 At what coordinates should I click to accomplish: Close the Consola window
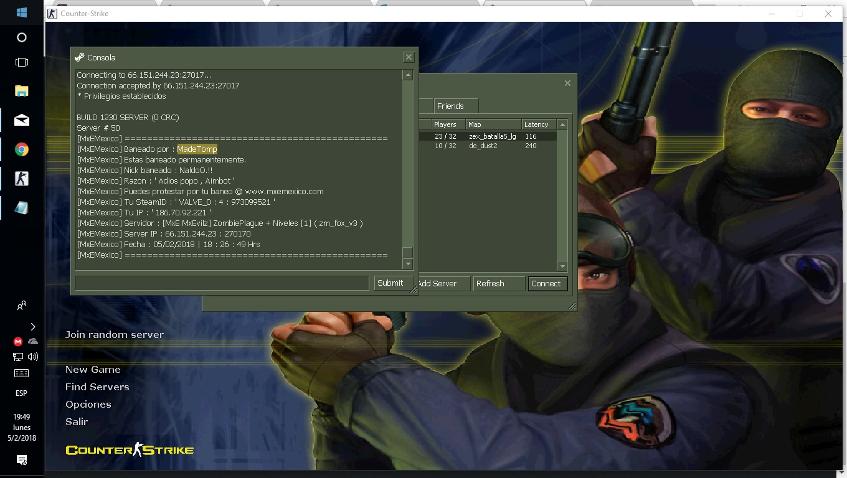[x=409, y=57]
